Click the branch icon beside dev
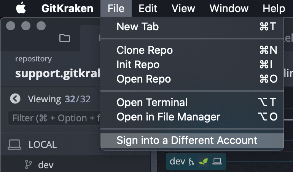 (x=29, y=164)
